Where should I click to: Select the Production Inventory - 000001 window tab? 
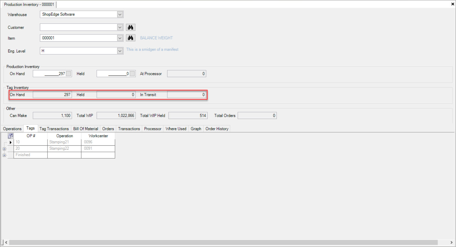coord(29,4)
